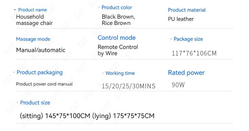Select the 117*76*106CM package dimensions
The width and height of the screenshot is (249, 131).
(194, 53)
